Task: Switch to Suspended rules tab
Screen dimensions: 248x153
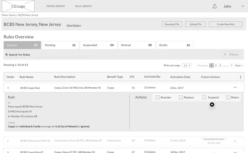Action: click(x=98, y=45)
